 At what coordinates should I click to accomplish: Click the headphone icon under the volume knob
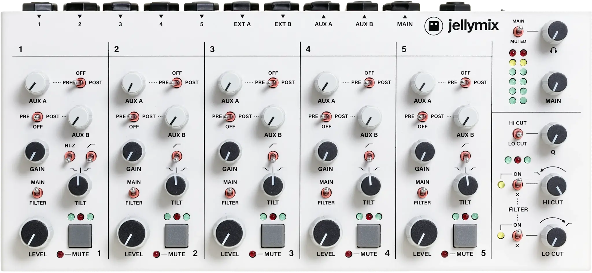tap(553, 50)
